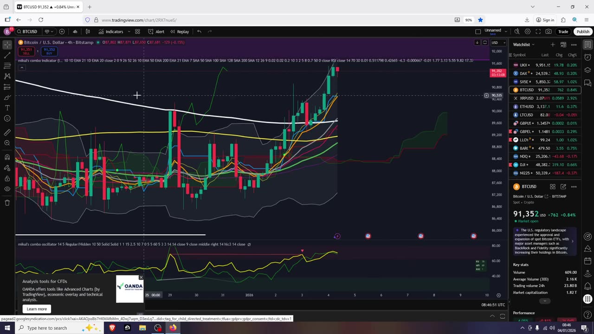Open File Explorer from the taskbar
594x334 pixels.
142,328
